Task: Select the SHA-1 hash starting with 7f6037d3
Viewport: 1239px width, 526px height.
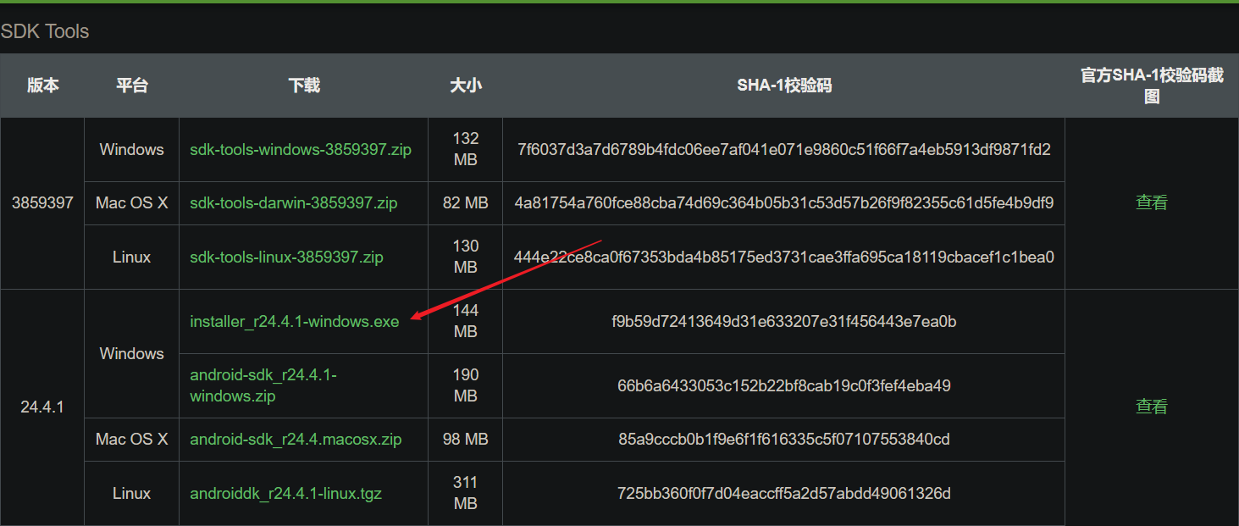Action: coord(784,150)
